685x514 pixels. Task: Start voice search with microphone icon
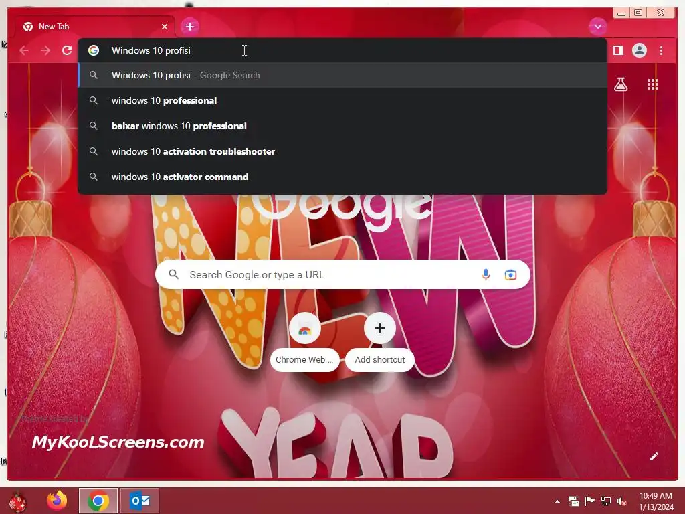[x=486, y=274]
